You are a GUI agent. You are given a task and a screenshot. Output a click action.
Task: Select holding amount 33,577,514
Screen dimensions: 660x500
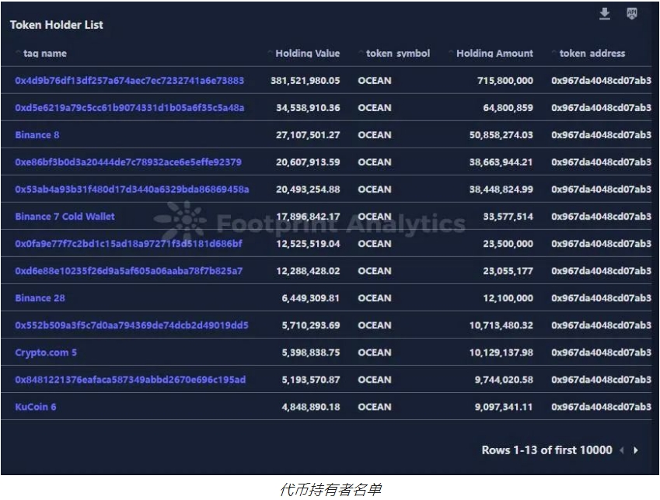click(x=508, y=217)
